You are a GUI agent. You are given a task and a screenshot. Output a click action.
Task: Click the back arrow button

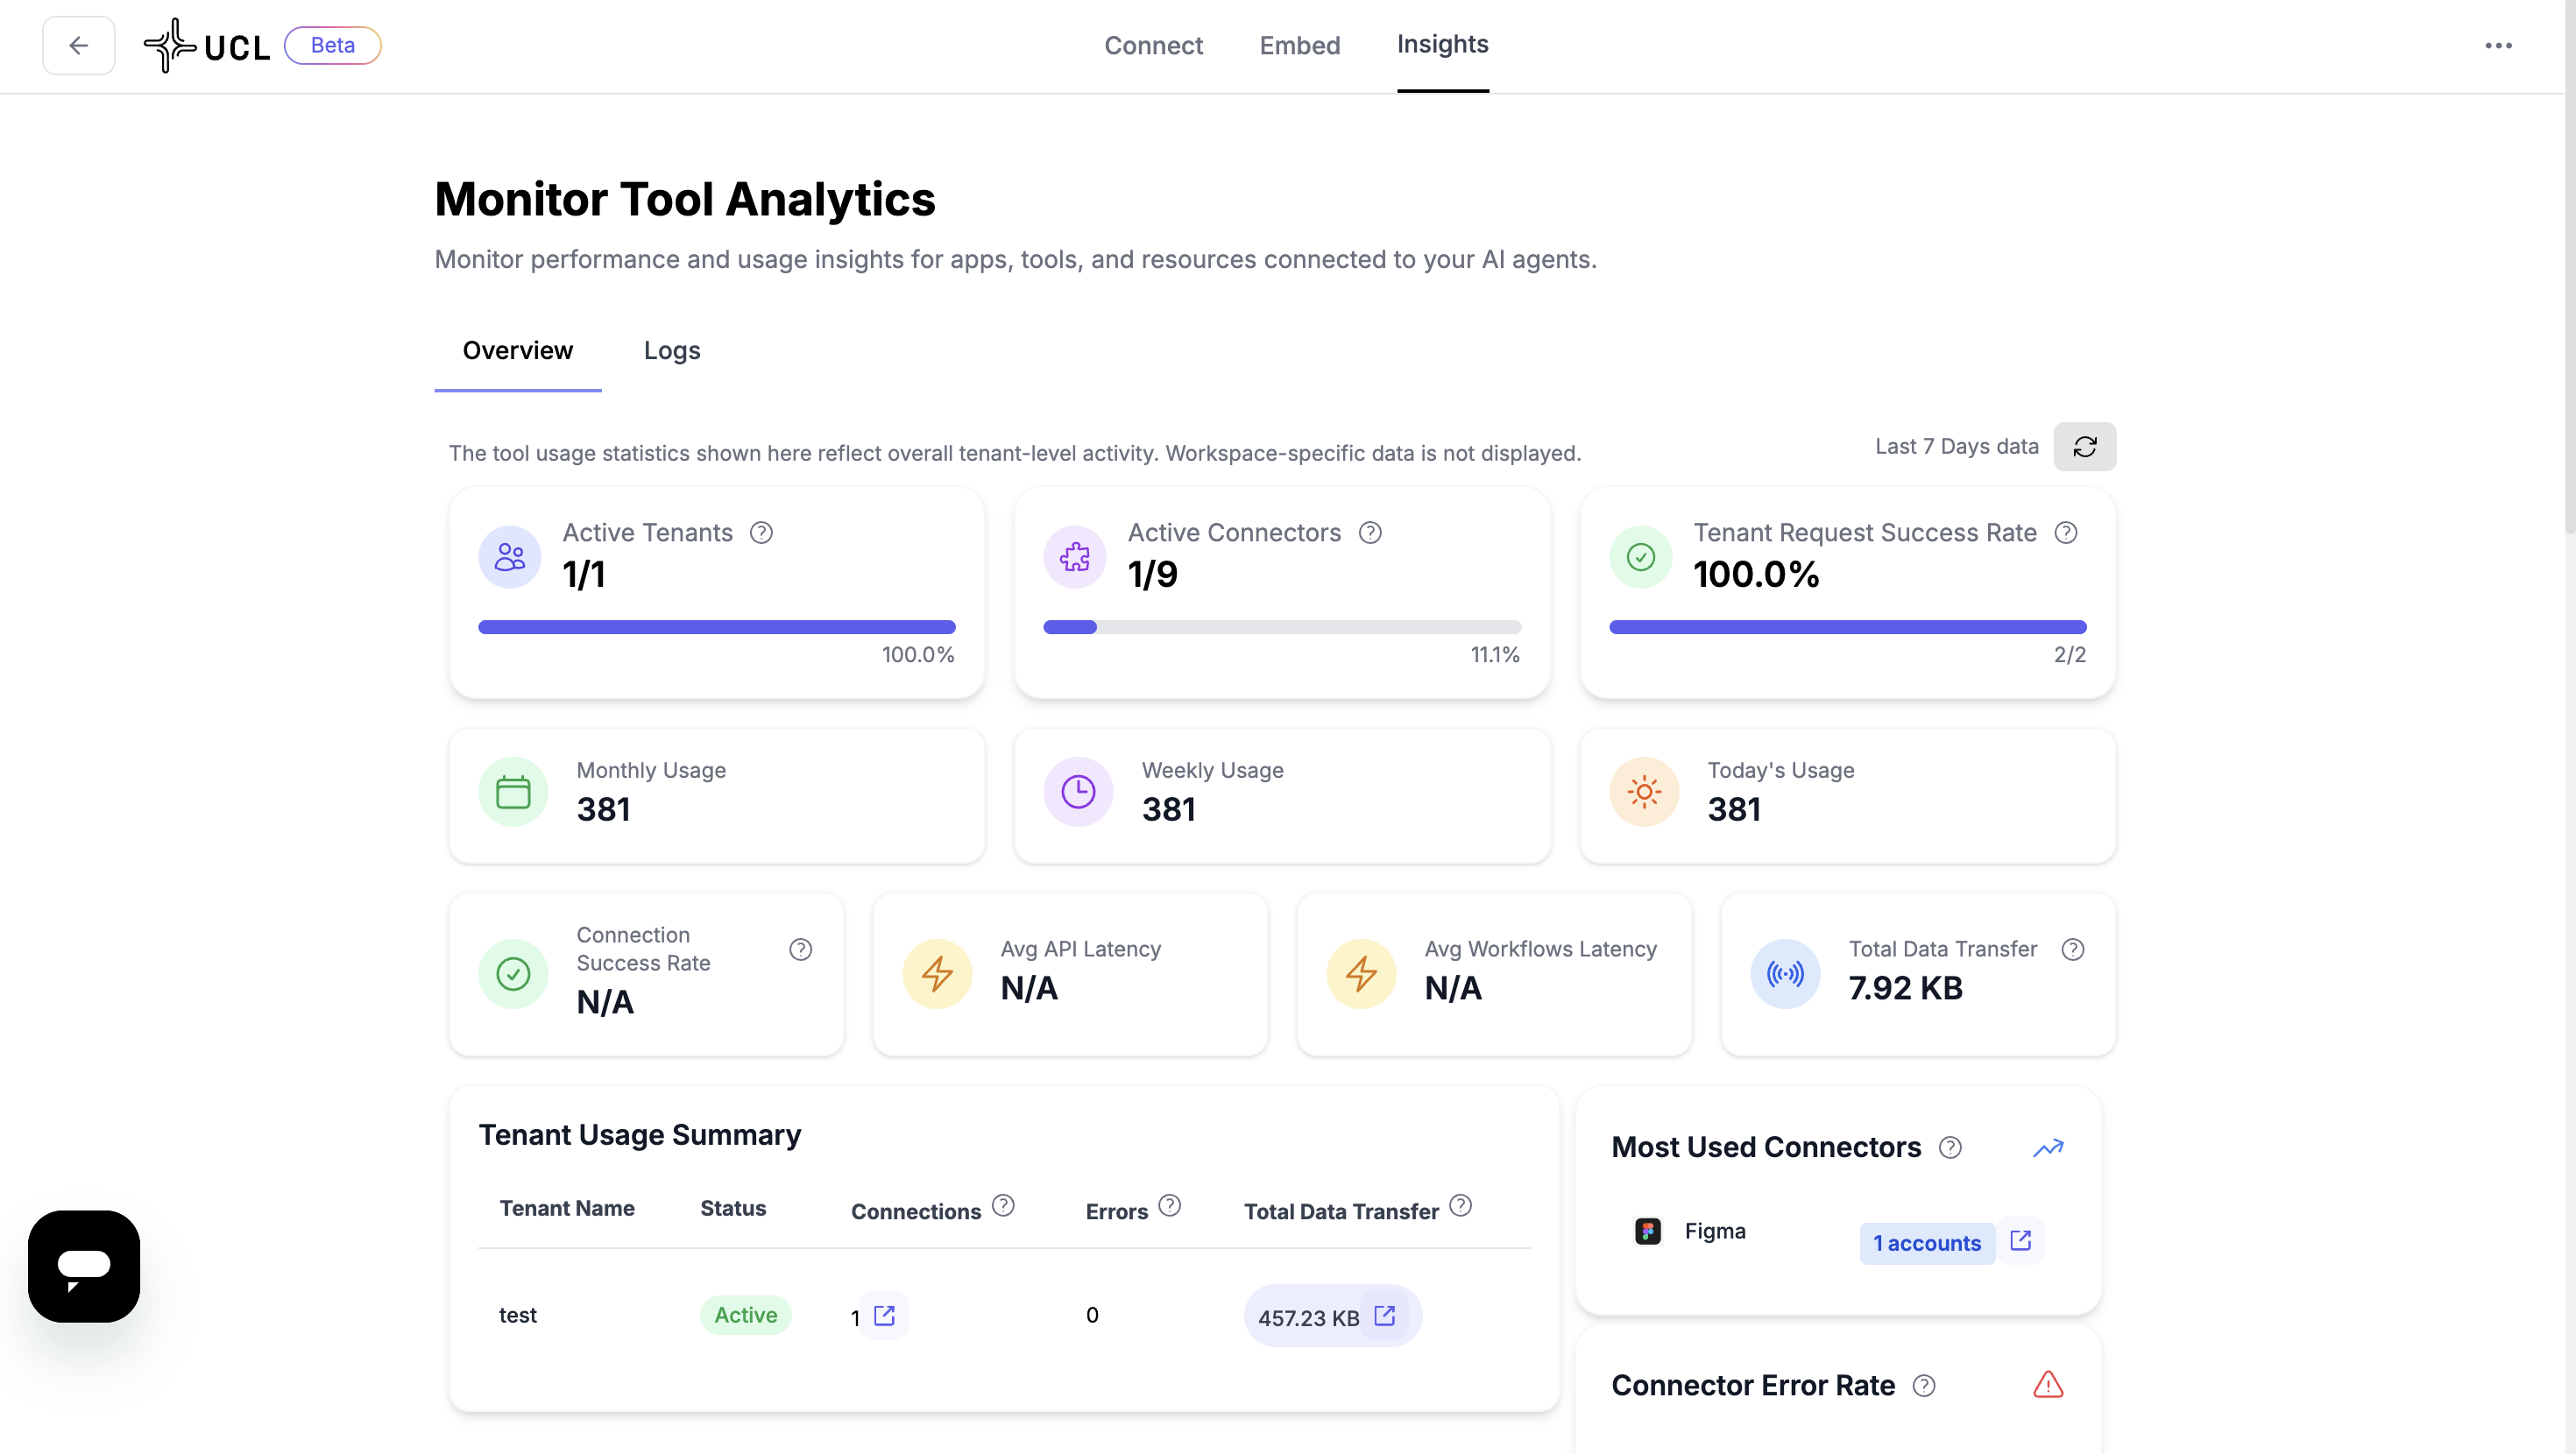[x=78, y=45]
